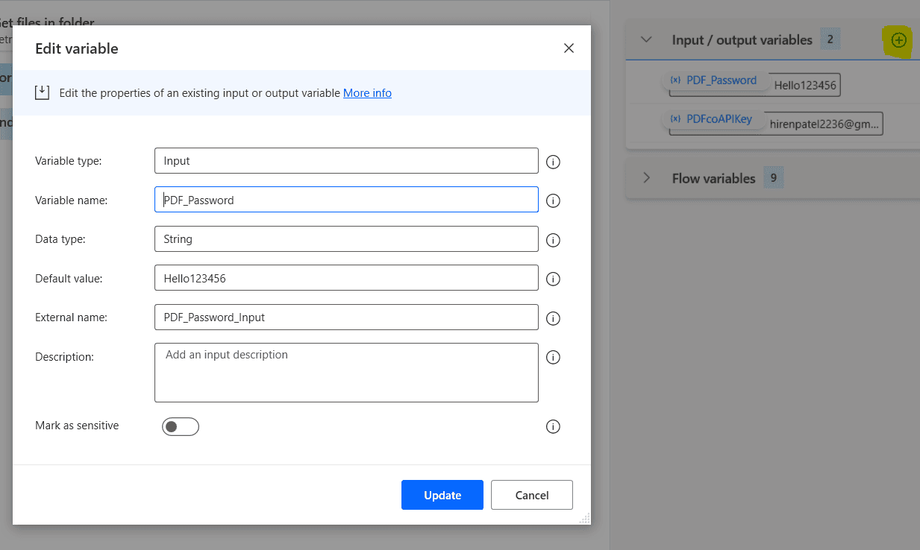Image resolution: width=920 pixels, height=550 pixels.
Task: Collapse the Input / output variables section
Action: coord(647,40)
